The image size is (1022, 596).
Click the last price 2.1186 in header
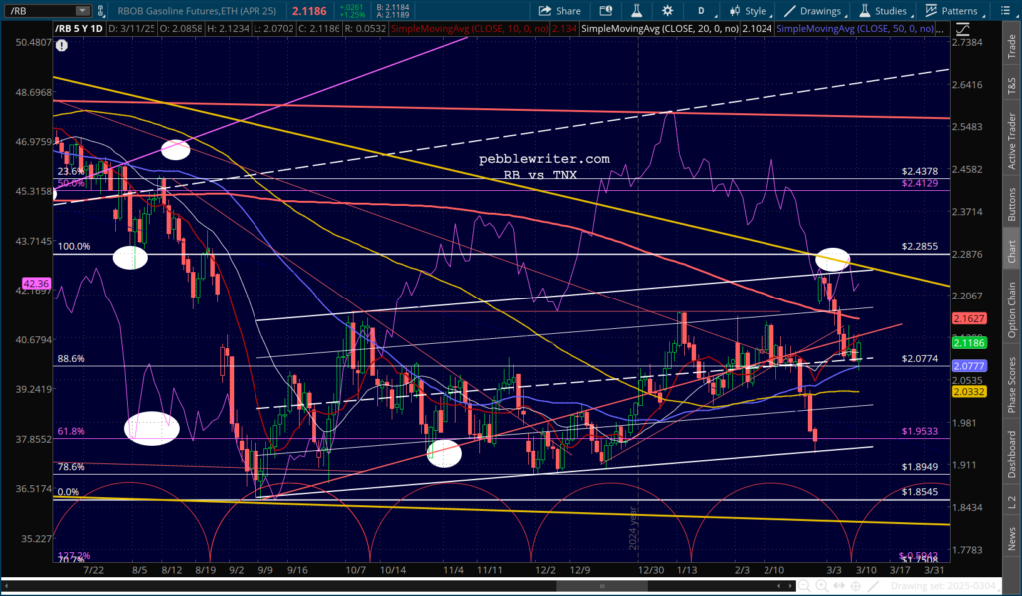(x=309, y=11)
